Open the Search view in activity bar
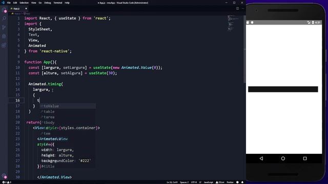The height and width of the screenshot is (184, 328). (x=4, y=18)
